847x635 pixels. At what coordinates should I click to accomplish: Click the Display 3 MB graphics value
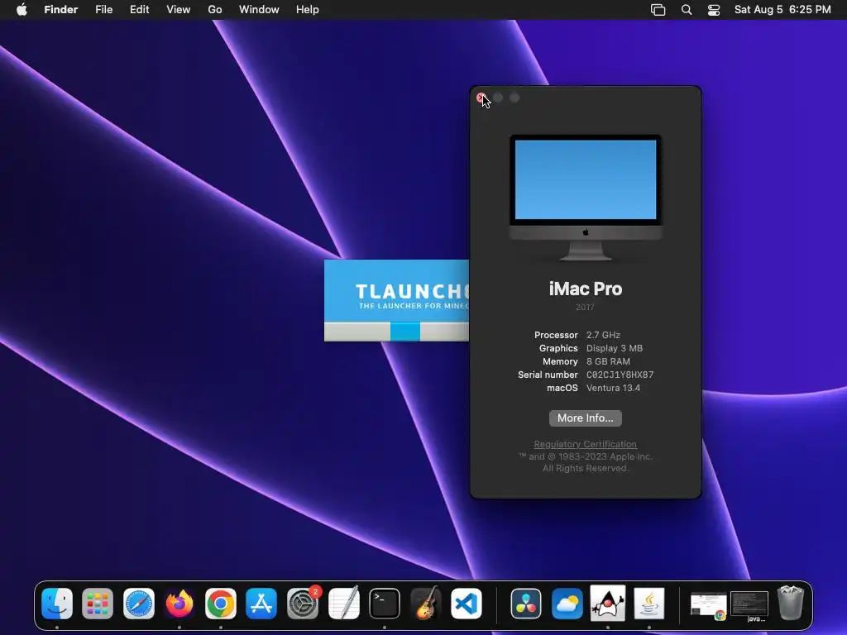click(615, 348)
